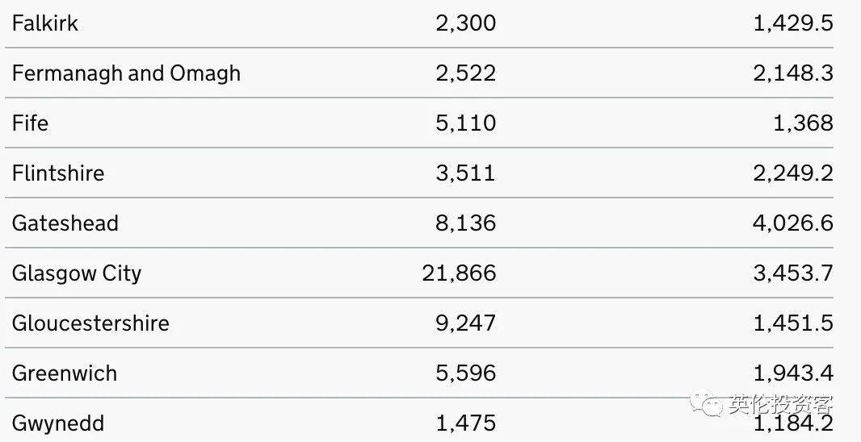The width and height of the screenshot is (861, 442).
Task: Select the 3,453.7 rate for Glasgow City
Action: (x=793, y=273)
